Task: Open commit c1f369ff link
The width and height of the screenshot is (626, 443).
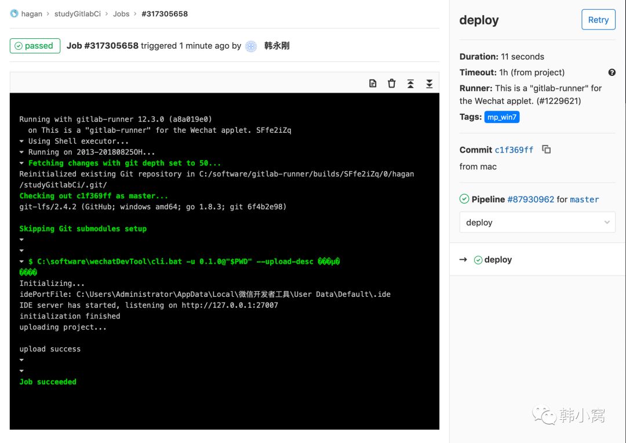Action: tap(514, 150)
